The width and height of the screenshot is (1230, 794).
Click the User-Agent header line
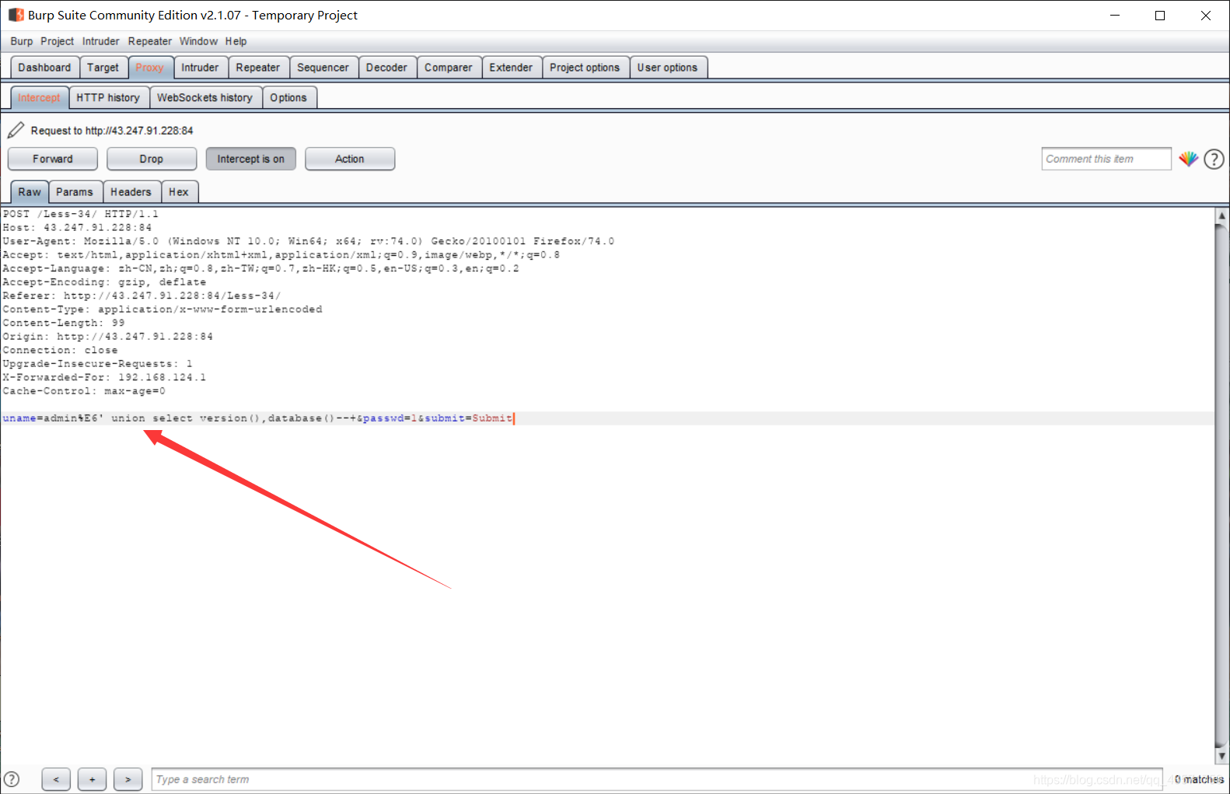point(309,241)
